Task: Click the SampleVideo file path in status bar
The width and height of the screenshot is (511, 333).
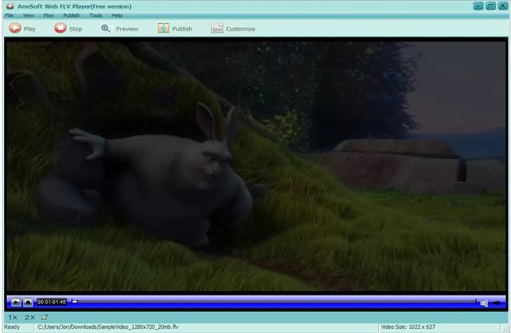Action: 108,327
